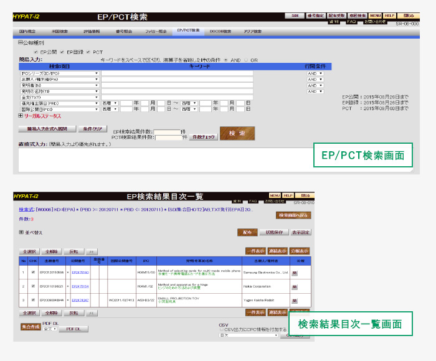Viewport: 436px width, 361px height.
Task: Open publication link EP2475154
Action: (x=80, y=286)
